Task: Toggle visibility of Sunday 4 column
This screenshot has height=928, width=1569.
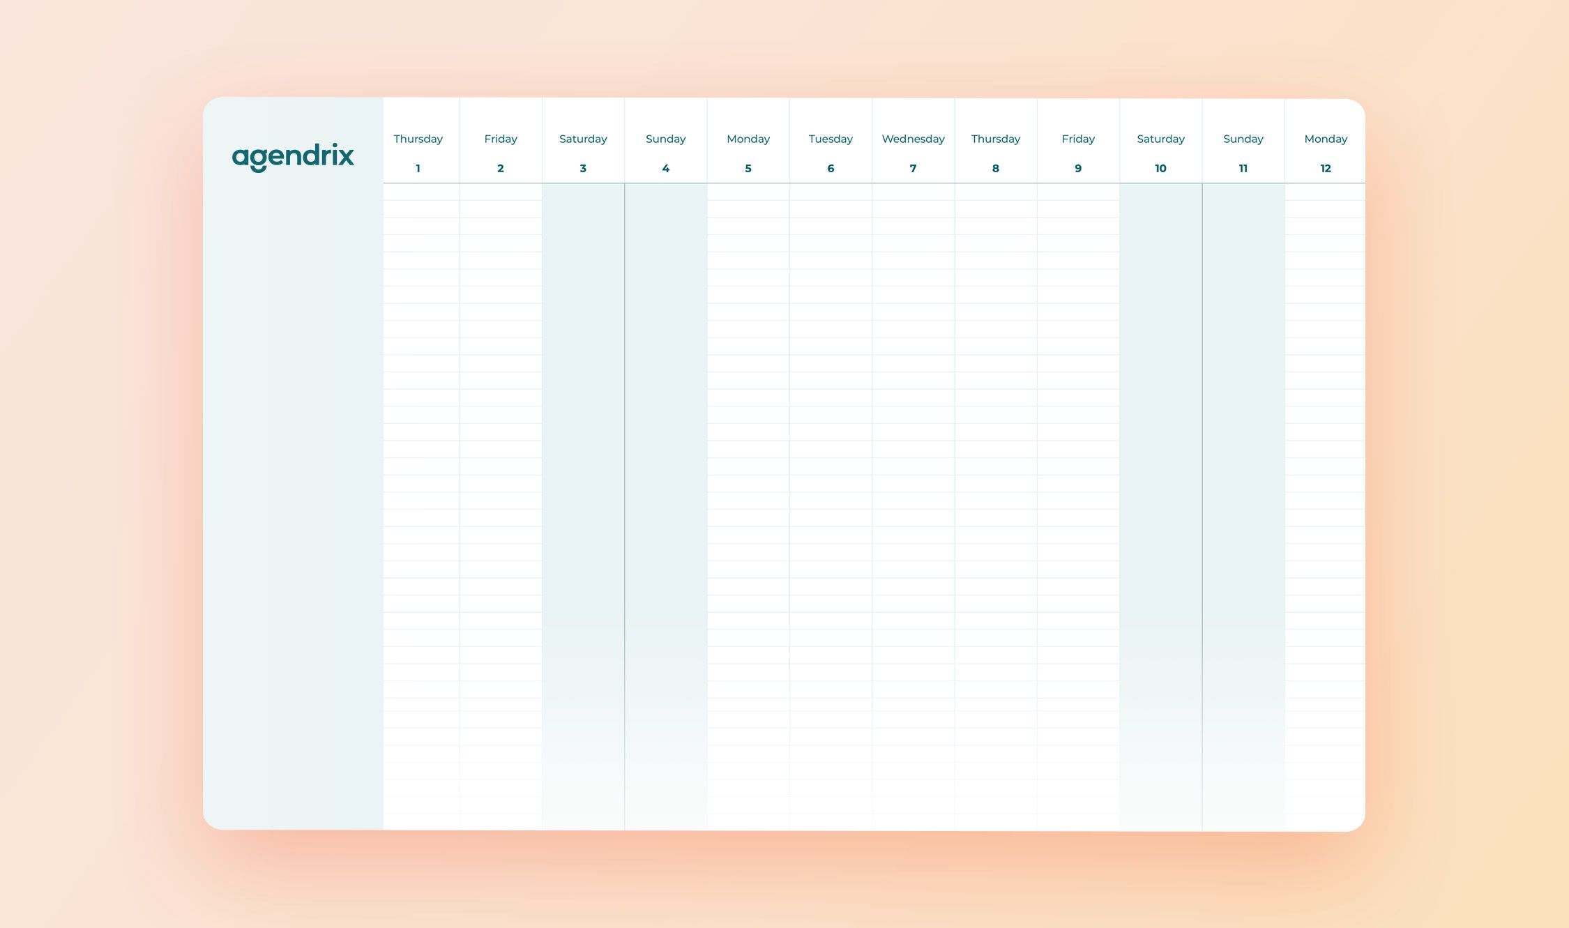Action: point(665,151)
